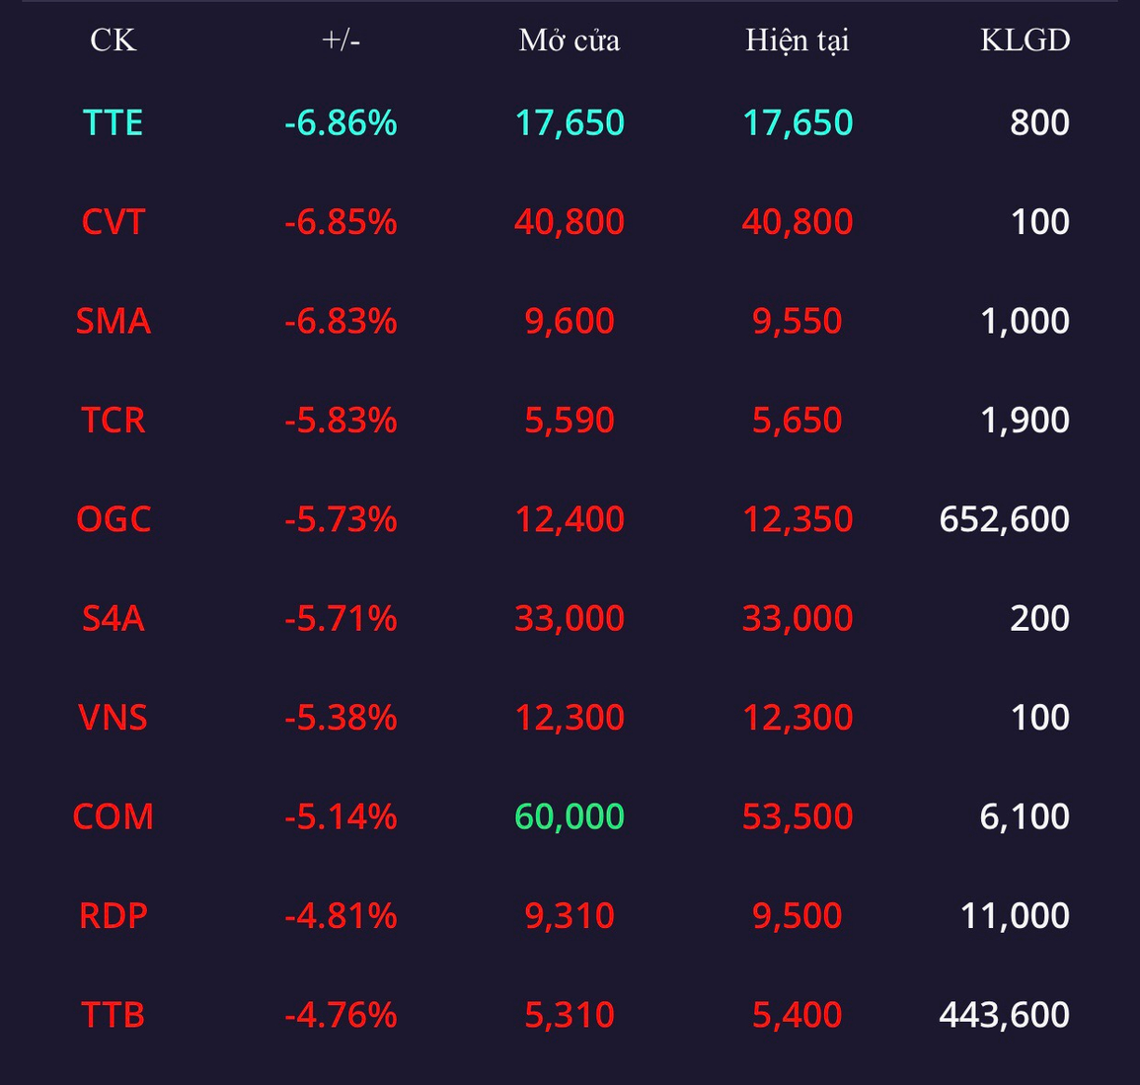Viewport: 1140px width, 1085px height.
Task: Open the TTE stock ticker
Action: click(x=113, y=122)
